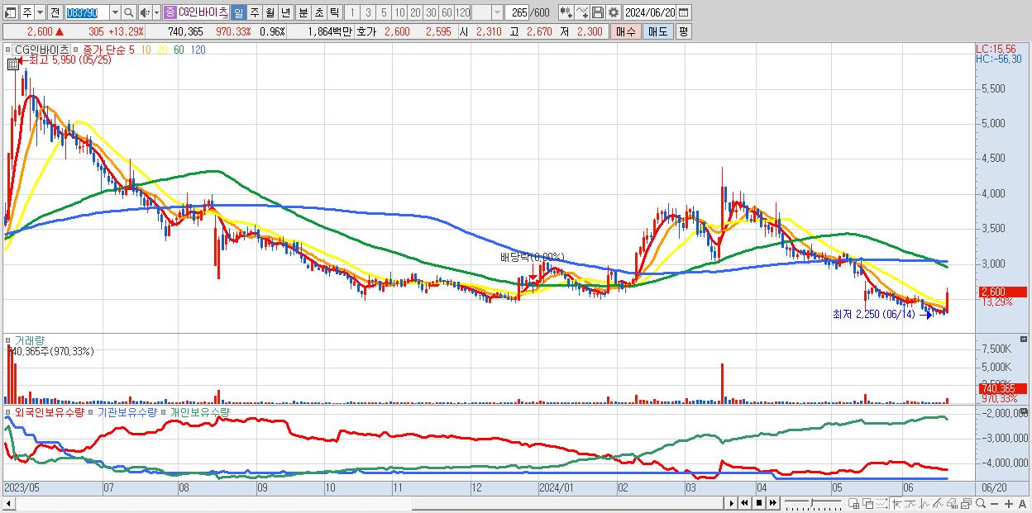This screenshot has height=513, width=1032.
Task: Click the green 60 moving average legend
Action: pyautogui.click(x=179, y=50)
